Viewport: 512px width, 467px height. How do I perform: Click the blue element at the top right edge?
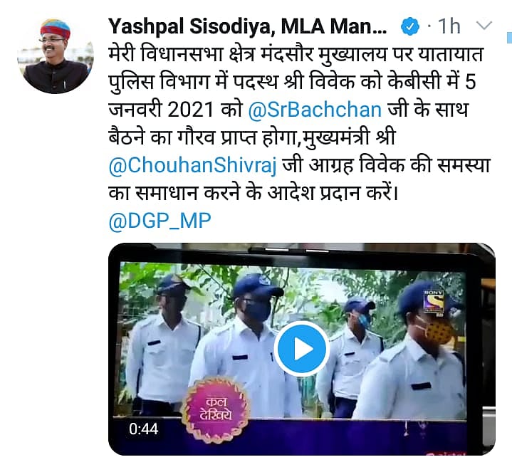tap(509, 38)
